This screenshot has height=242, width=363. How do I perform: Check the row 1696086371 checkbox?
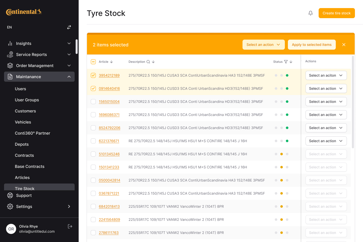[93, 115]
